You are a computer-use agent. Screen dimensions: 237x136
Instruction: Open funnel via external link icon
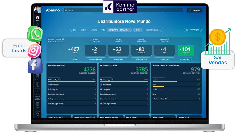(63, 39)
